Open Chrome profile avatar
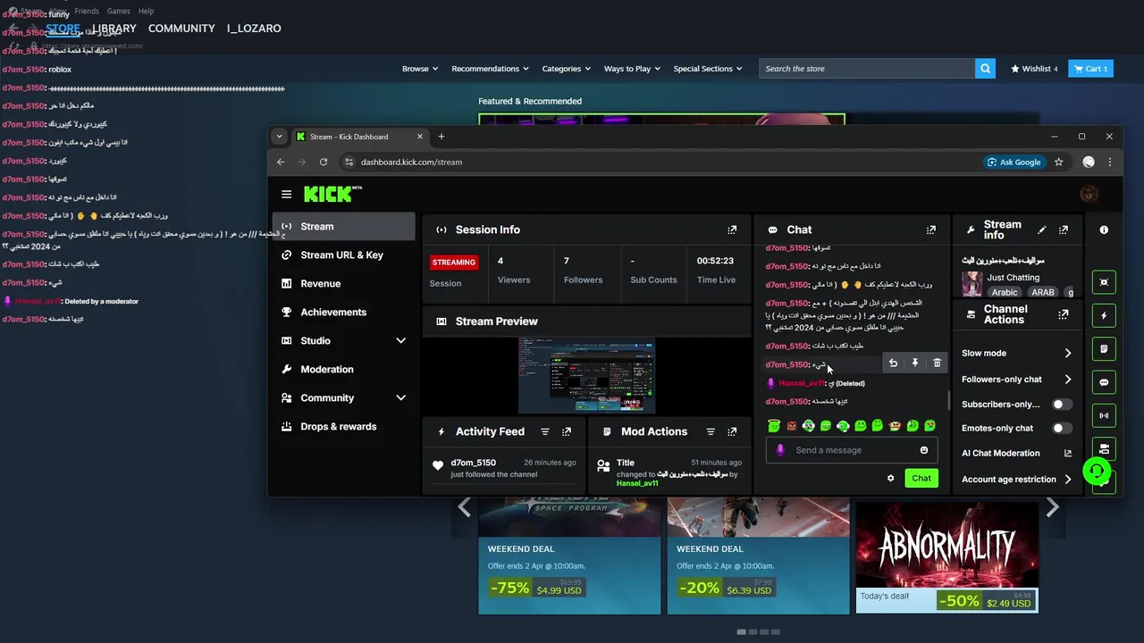 [1089, 162]
